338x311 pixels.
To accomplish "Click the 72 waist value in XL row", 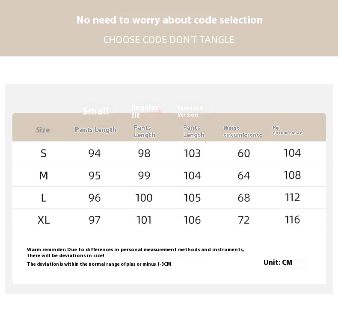I will pyautogui.click(x=244, y=220).
